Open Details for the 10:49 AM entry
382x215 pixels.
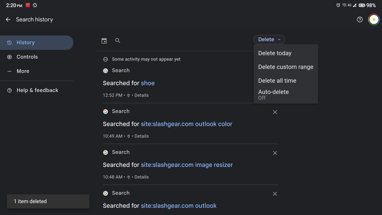pos(142,136)
